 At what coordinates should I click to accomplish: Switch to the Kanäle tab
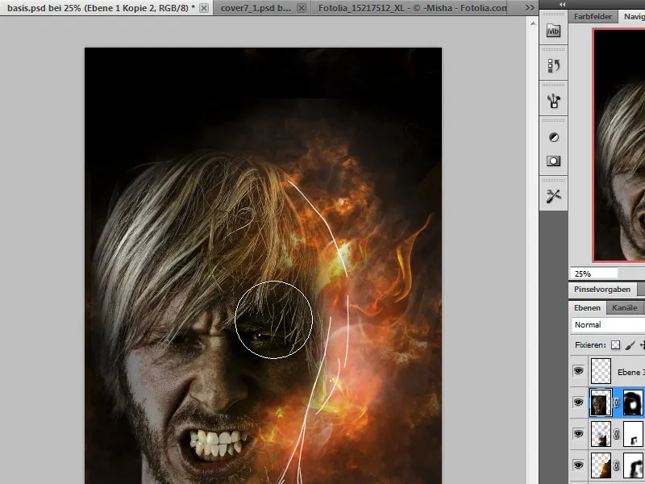pyautogui.click(x=624, y=308)
